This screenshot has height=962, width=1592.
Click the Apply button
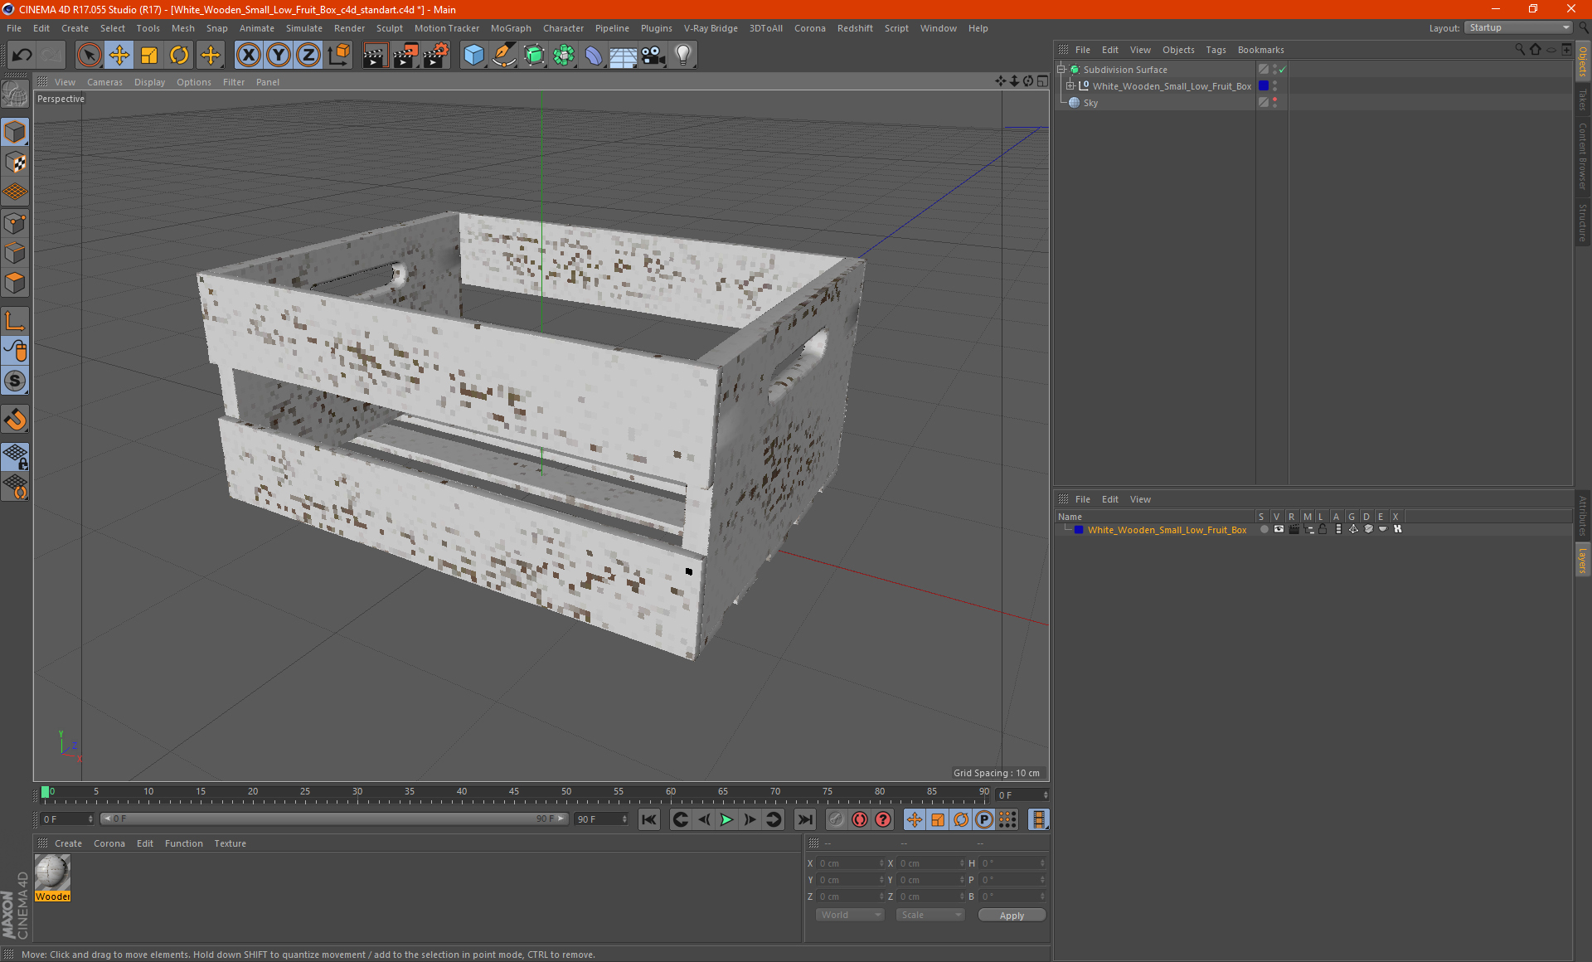pos(1011,915)
